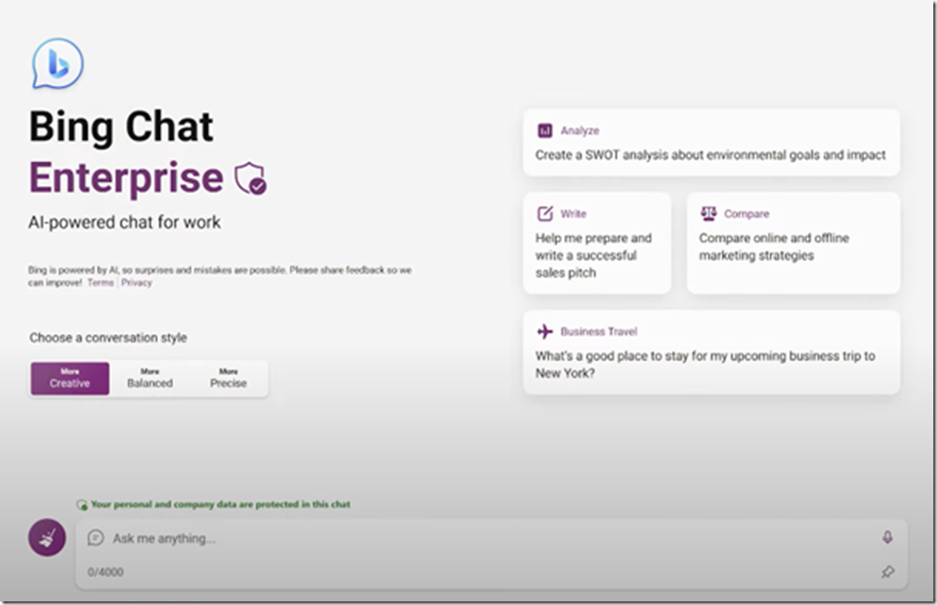Click the Analyze chart icon
The height and width of the screenshot is (605, 937).
pos(545,130)
